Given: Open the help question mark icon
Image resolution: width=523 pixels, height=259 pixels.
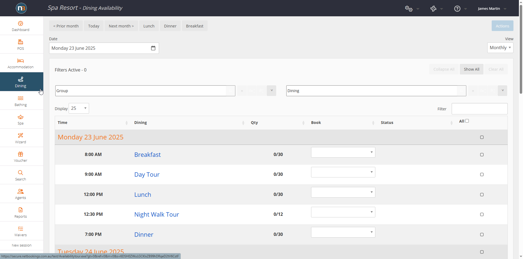Looking at the screenshot, I should tap(457, 9).
